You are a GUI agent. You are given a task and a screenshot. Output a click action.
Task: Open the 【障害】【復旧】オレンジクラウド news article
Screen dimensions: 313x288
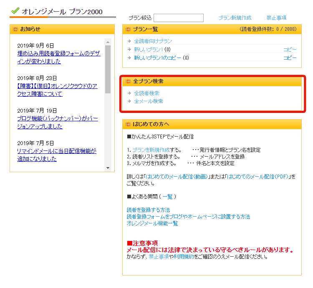pyautogui.click(x=57, y=90)
